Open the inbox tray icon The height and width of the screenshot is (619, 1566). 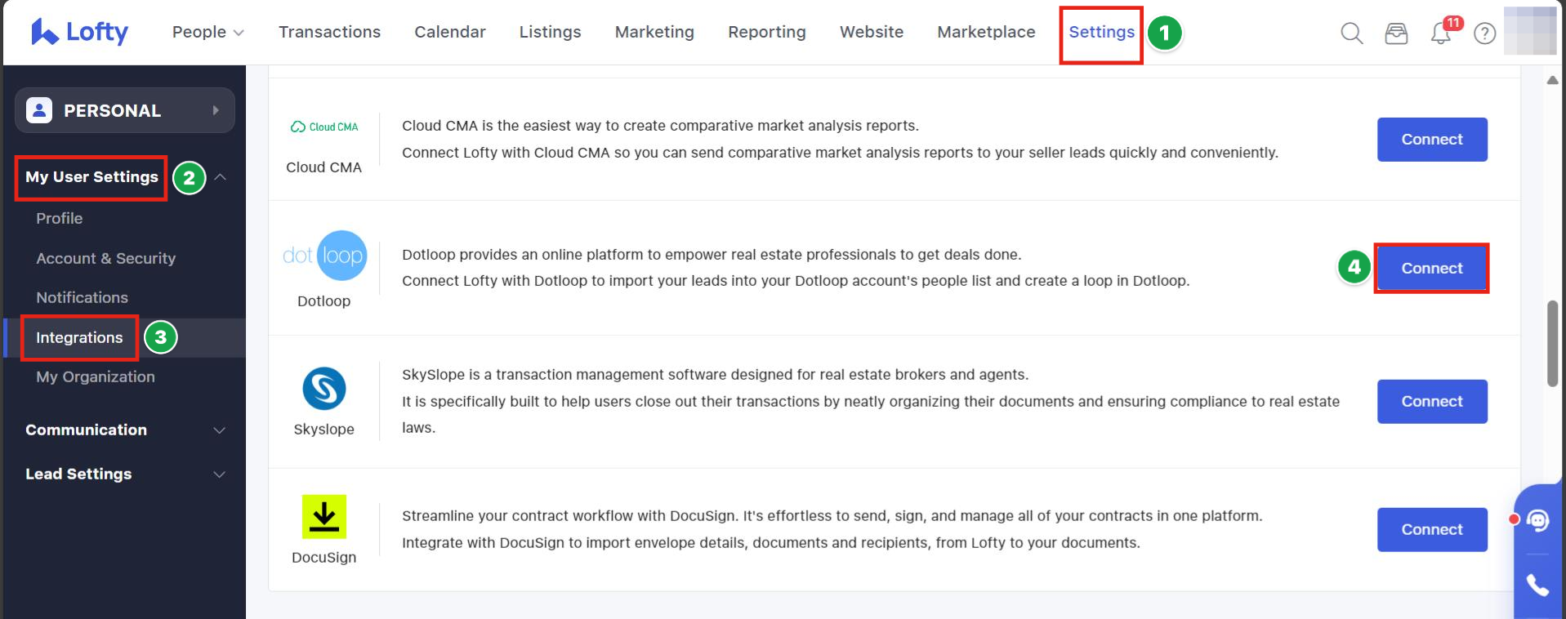[x=1396, y=33]
